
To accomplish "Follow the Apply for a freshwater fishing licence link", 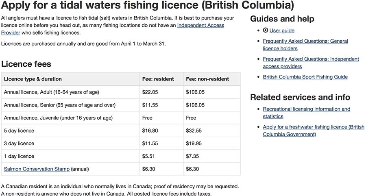I will [314, 131].
